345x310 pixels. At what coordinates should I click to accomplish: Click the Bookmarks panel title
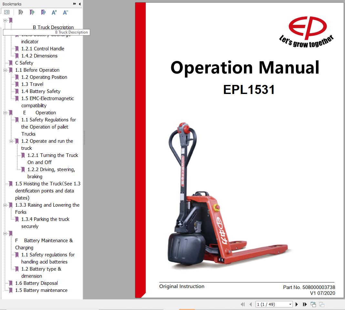point(12,4)
